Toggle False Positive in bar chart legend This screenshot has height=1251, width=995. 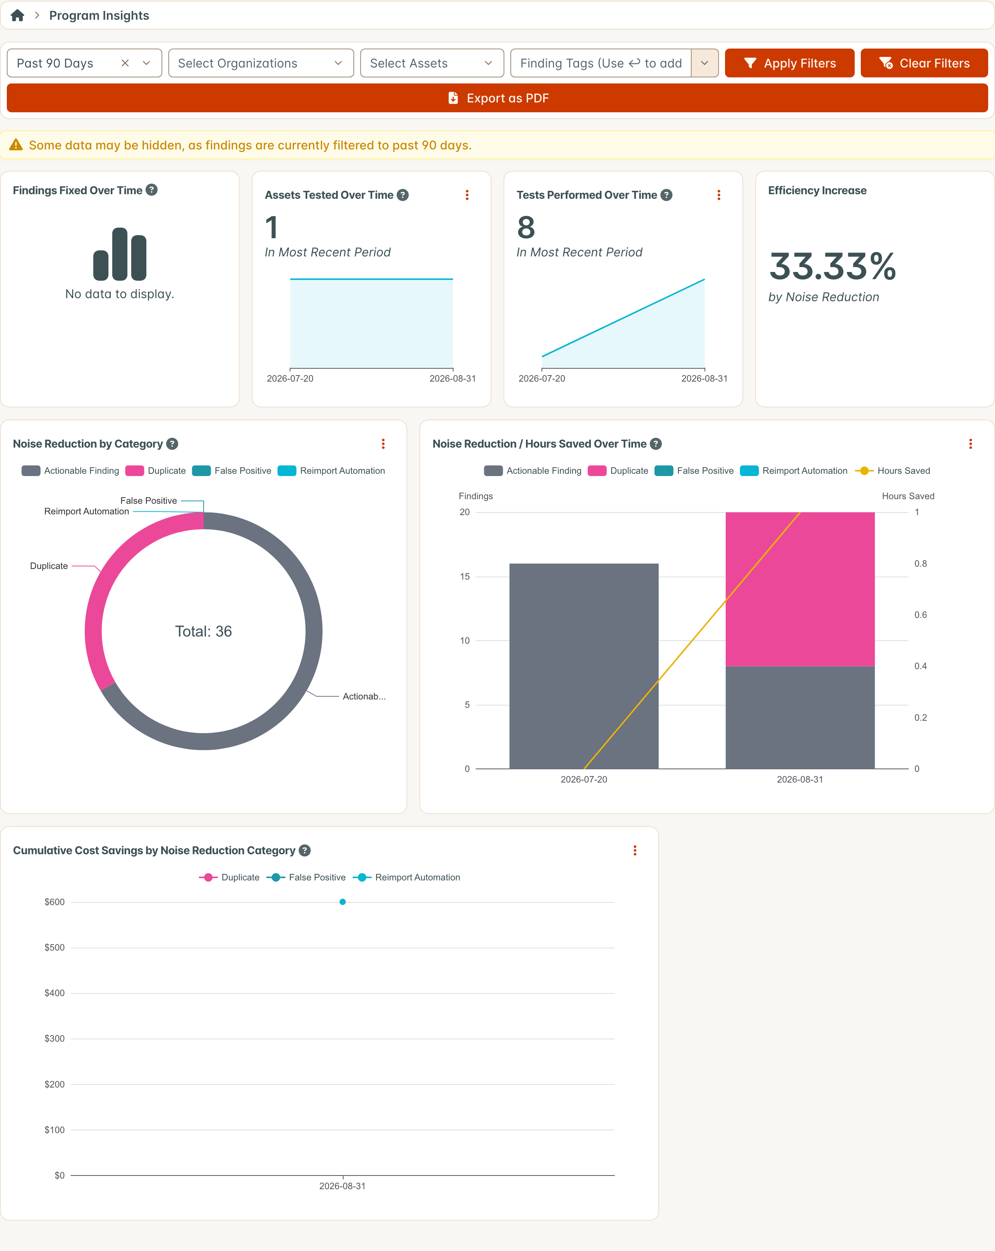coord(694,471)
